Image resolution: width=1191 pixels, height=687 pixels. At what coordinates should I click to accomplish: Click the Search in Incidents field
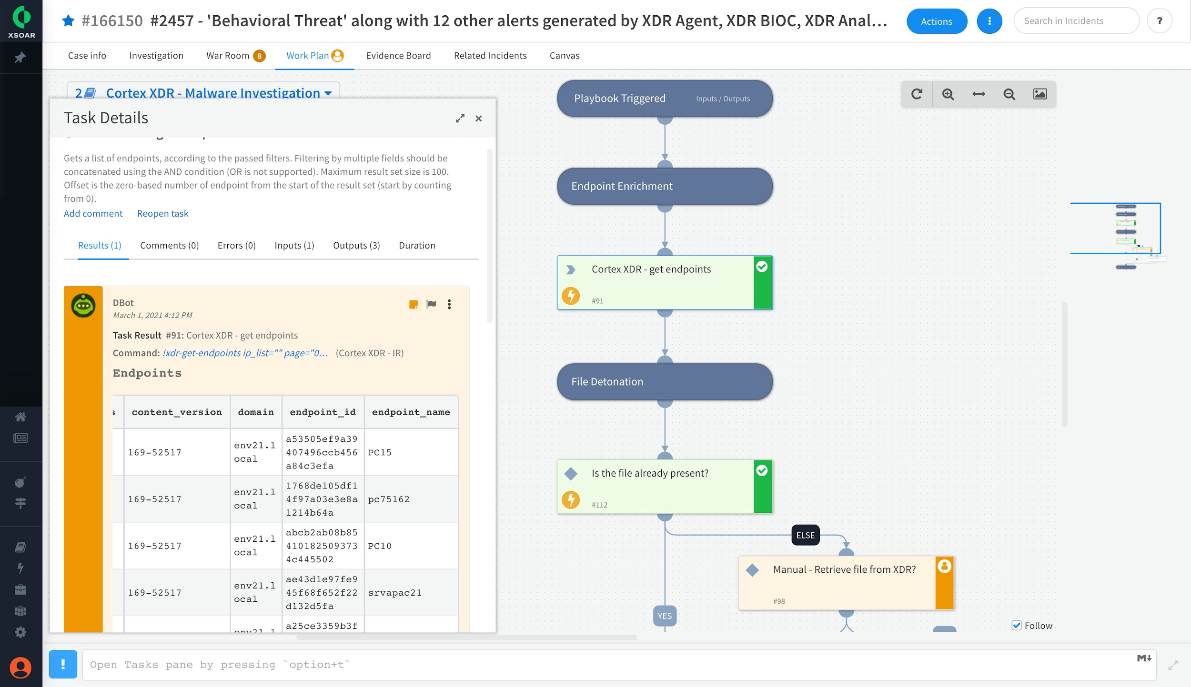tap(1076, 21)
